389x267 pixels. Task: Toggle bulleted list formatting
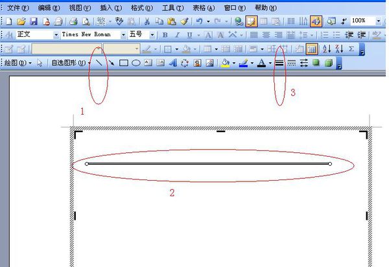(336, 35)
